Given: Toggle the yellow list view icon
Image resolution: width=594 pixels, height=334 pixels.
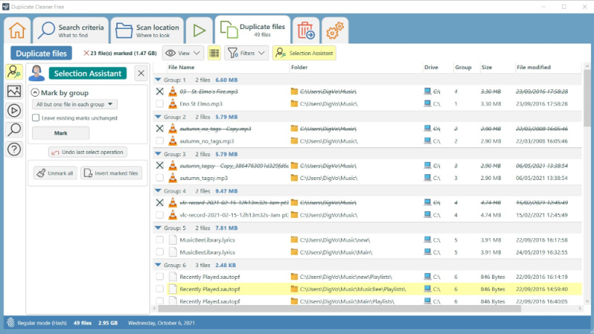Looking at the screenshot, I should coord(214,53).
